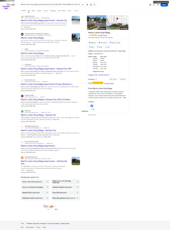
Task: Click the panel phone number link
Action: [98, 54]
